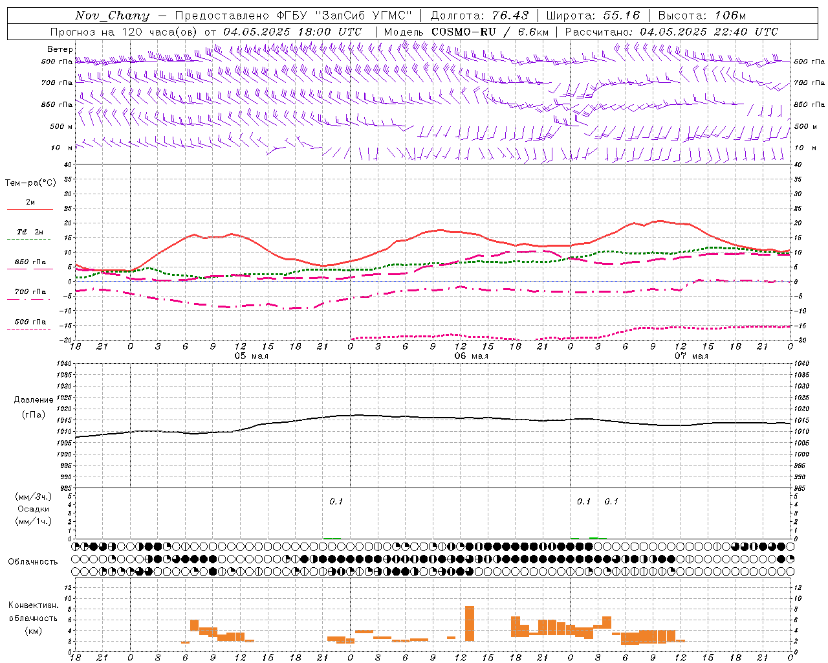Click the Облачность cloud cover label
This screenshot has width=828, height=663.
33,562
